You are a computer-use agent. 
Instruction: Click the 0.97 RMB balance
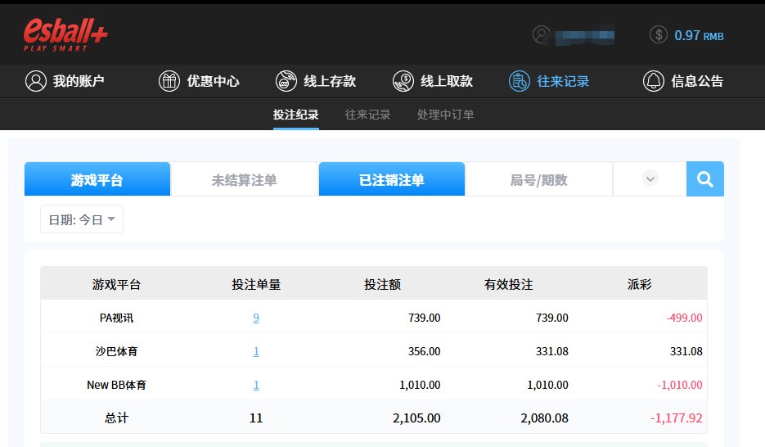click(699, 36)
